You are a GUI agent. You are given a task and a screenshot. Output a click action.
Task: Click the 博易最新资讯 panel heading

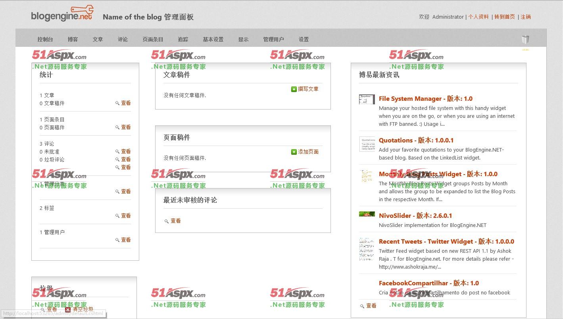coord(379,75)
